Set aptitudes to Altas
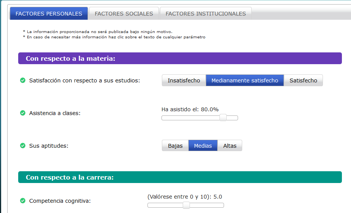Image resolution: width=351 pixels, height=213 pixels. click(230, 146)
